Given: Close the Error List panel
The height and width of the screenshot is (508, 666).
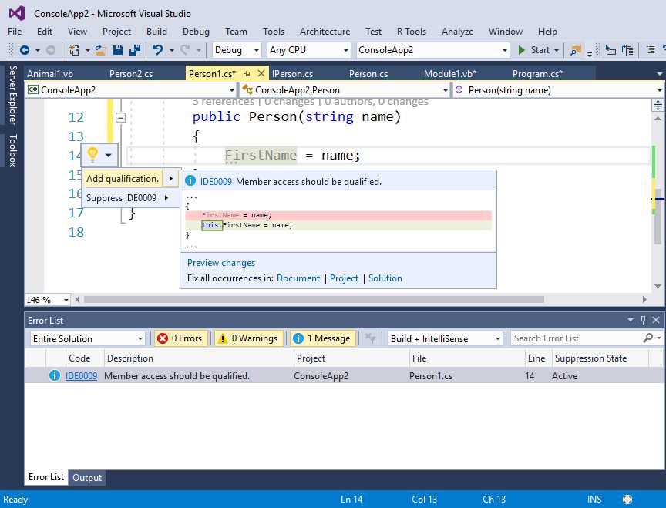Looking at the screenshot, I should coord(656,320).
